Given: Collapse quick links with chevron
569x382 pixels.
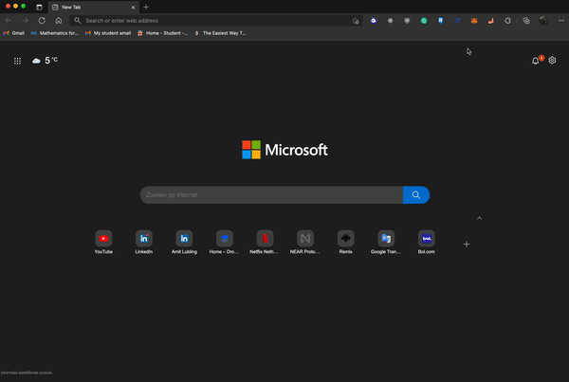Looking at the screenshot, I should (x=479, y=218).
